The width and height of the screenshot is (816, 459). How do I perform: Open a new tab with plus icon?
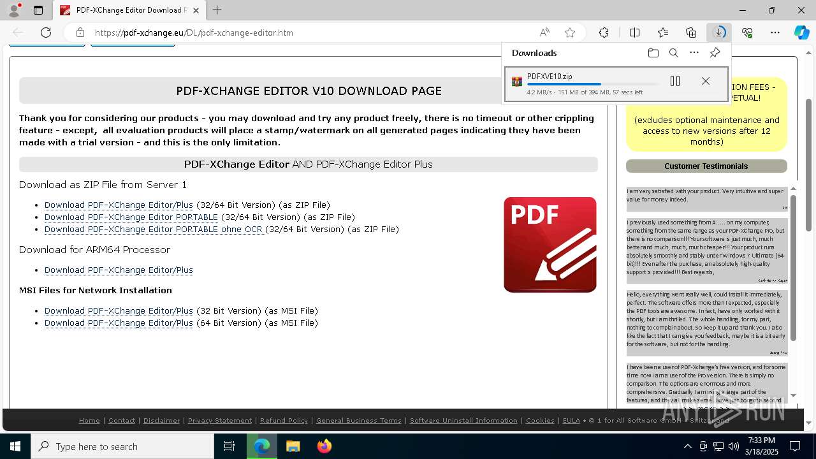click(217, 10)
